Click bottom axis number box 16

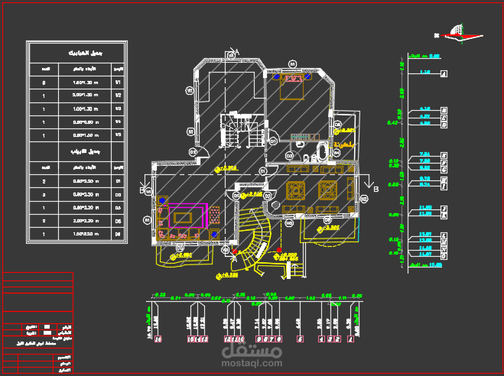pyautogui.click(x=158, y=339)
